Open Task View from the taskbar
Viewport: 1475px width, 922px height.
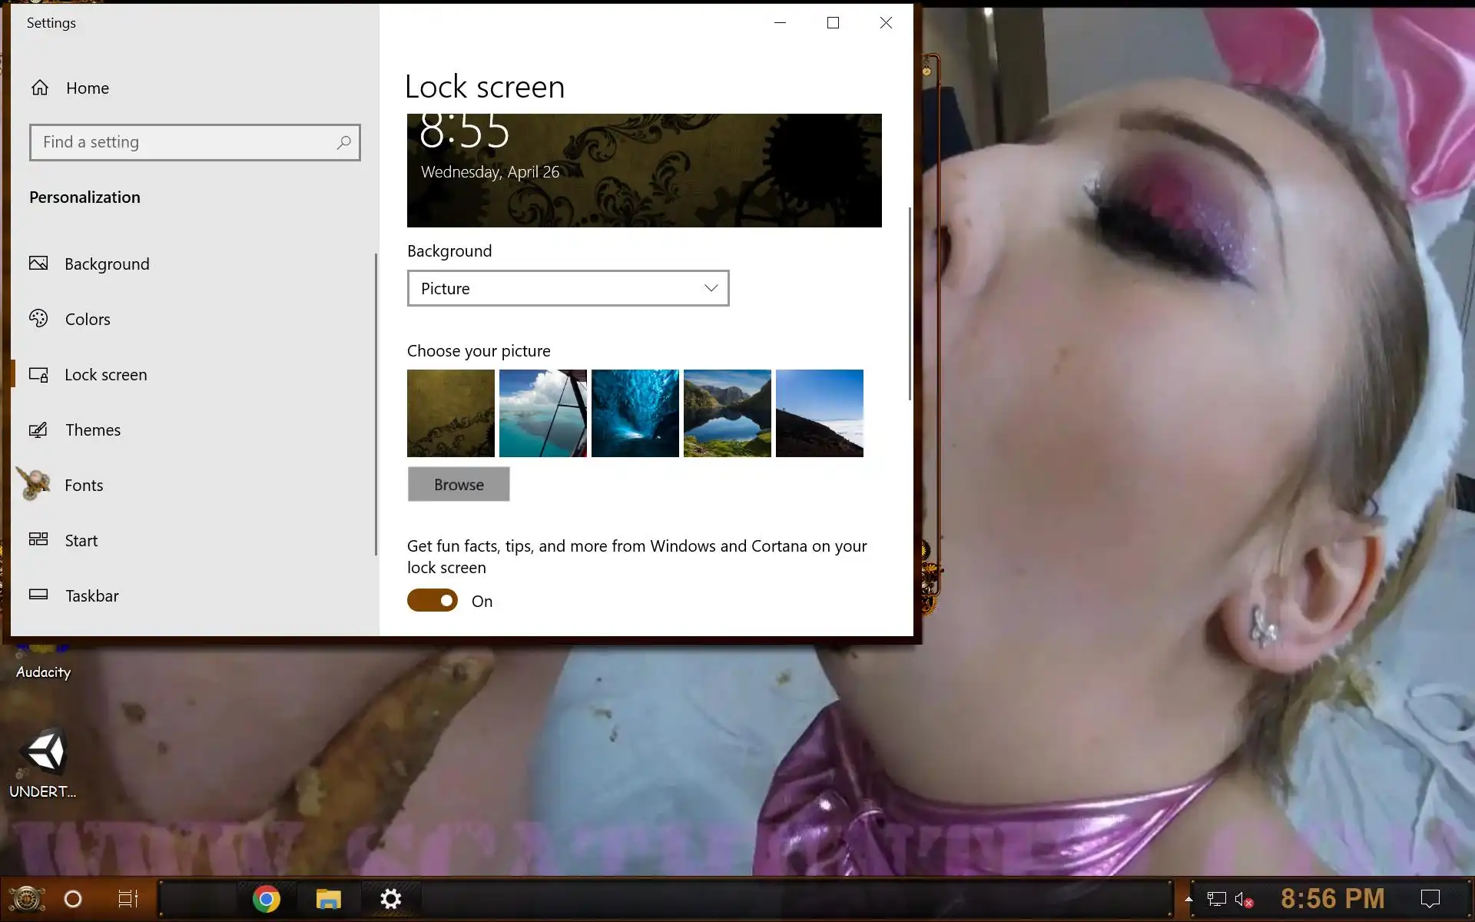pos(128,898)
